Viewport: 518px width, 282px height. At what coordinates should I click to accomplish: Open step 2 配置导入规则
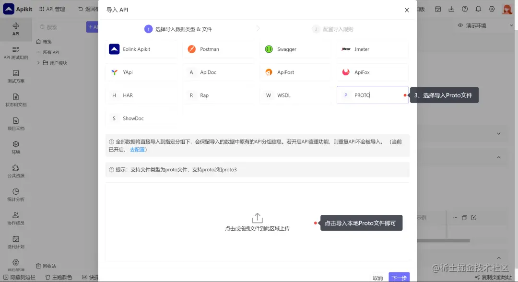click(333, 29)
